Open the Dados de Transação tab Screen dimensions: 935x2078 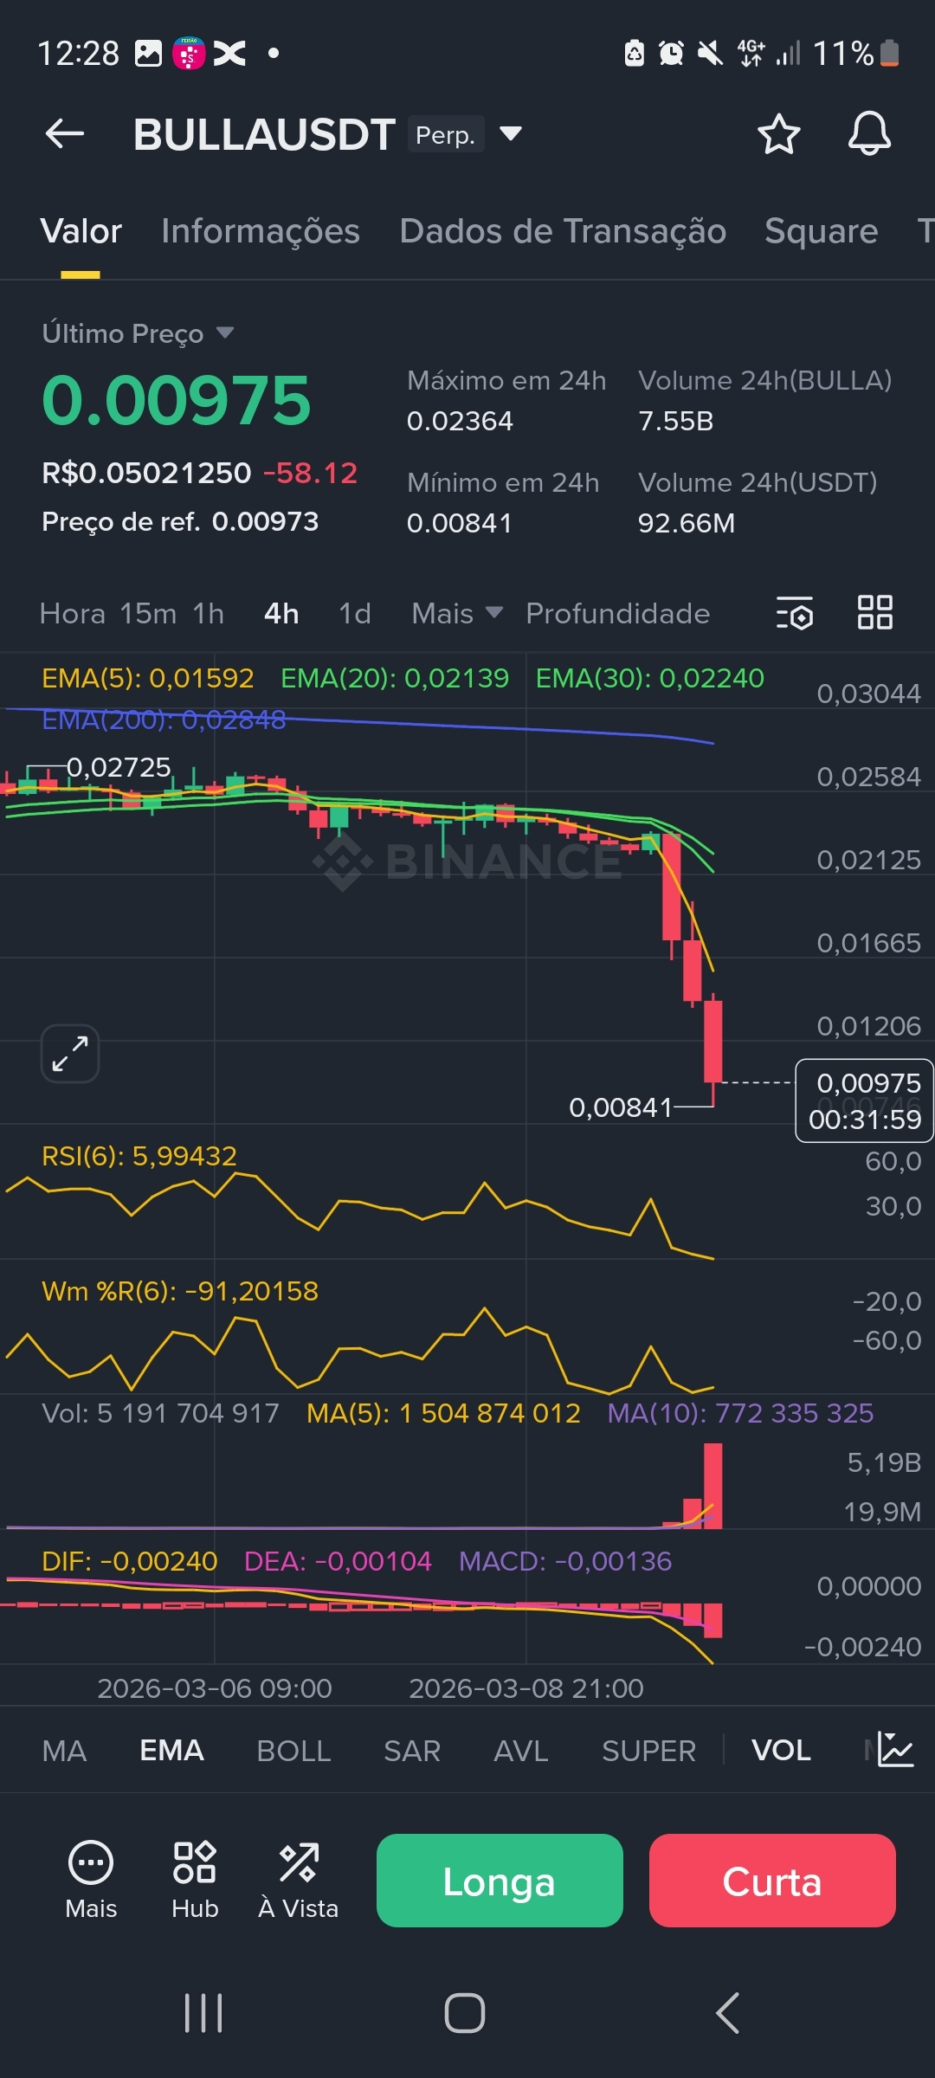click(563, 231)
